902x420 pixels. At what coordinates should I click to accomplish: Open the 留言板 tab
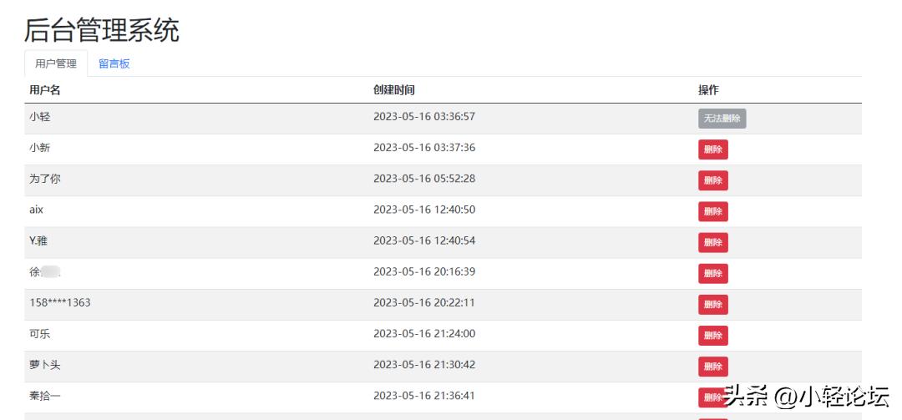click(114, 63)
